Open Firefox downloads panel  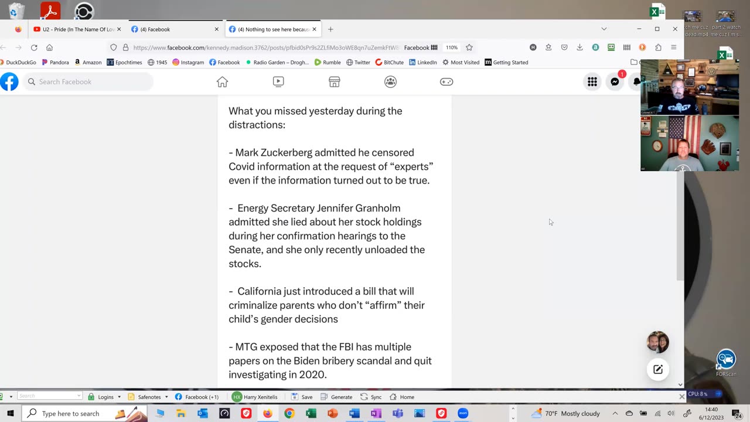tap(579, 47)
